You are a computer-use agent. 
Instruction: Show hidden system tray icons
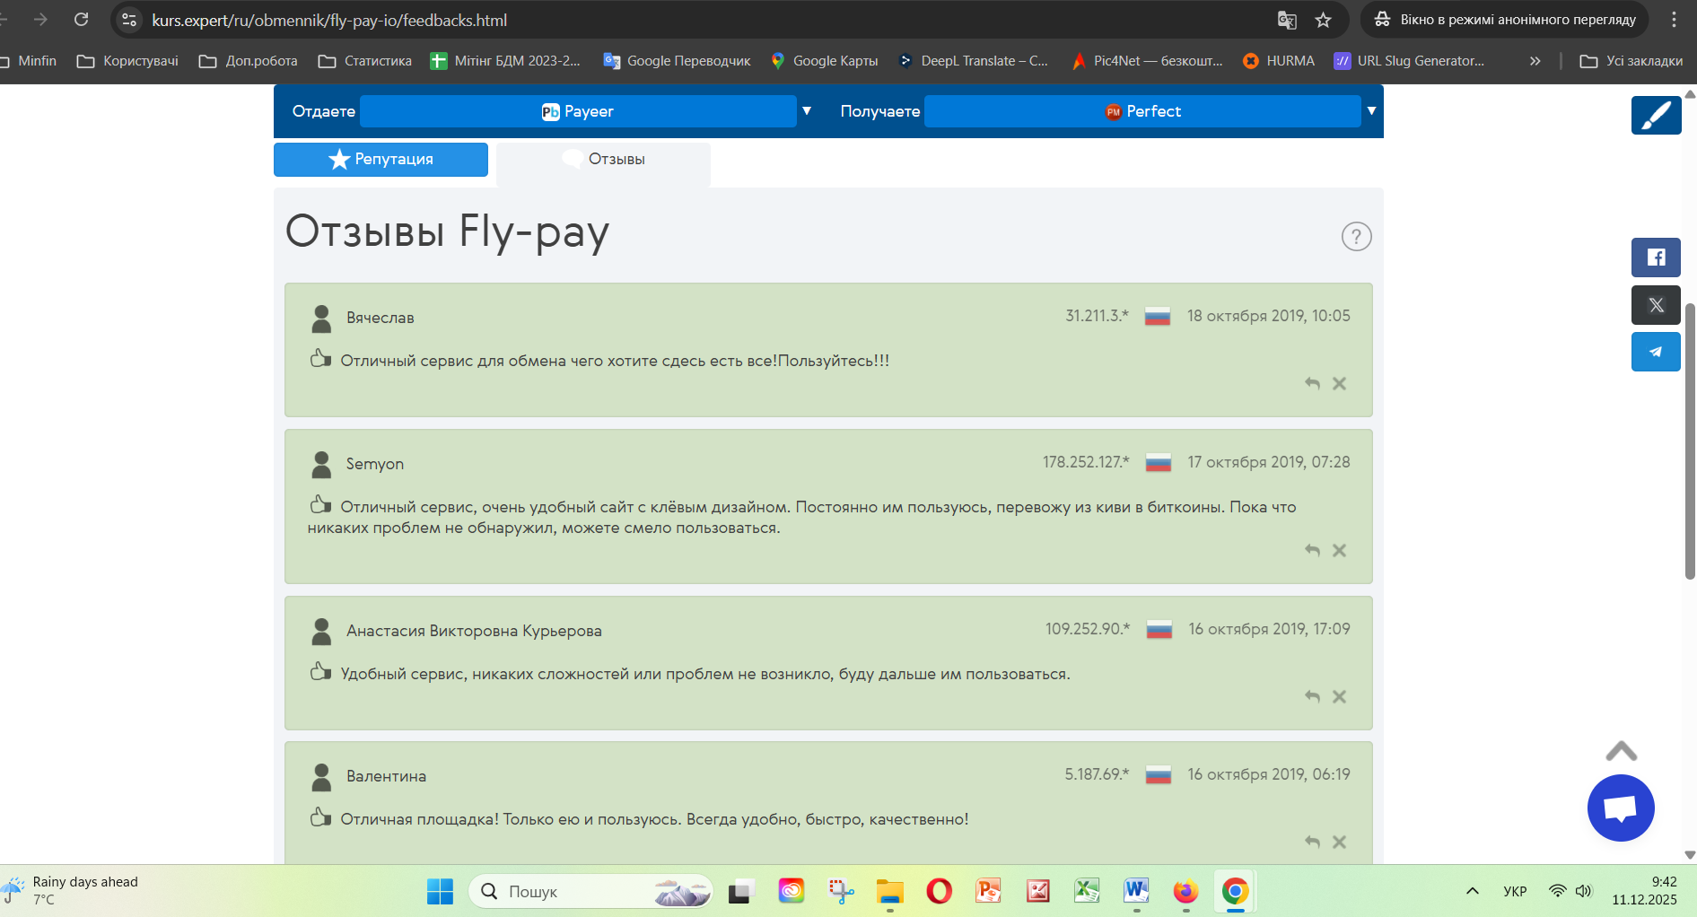click(1473, 891)
